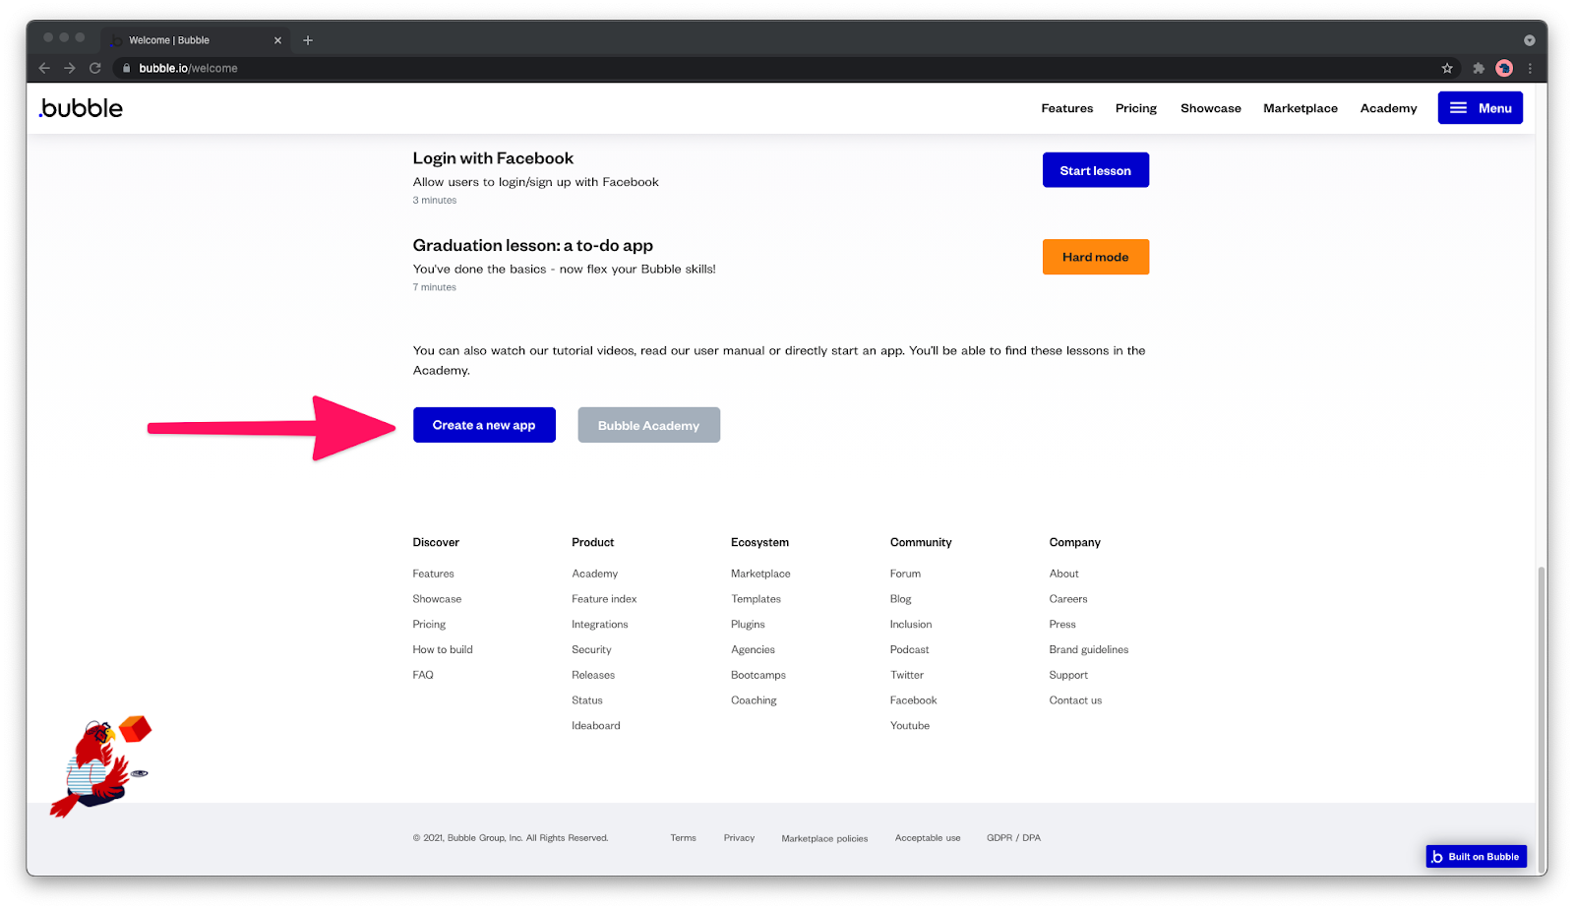Click the browser forward arrow
Screen dimensions: 1574x909
[x=70, y=68]
